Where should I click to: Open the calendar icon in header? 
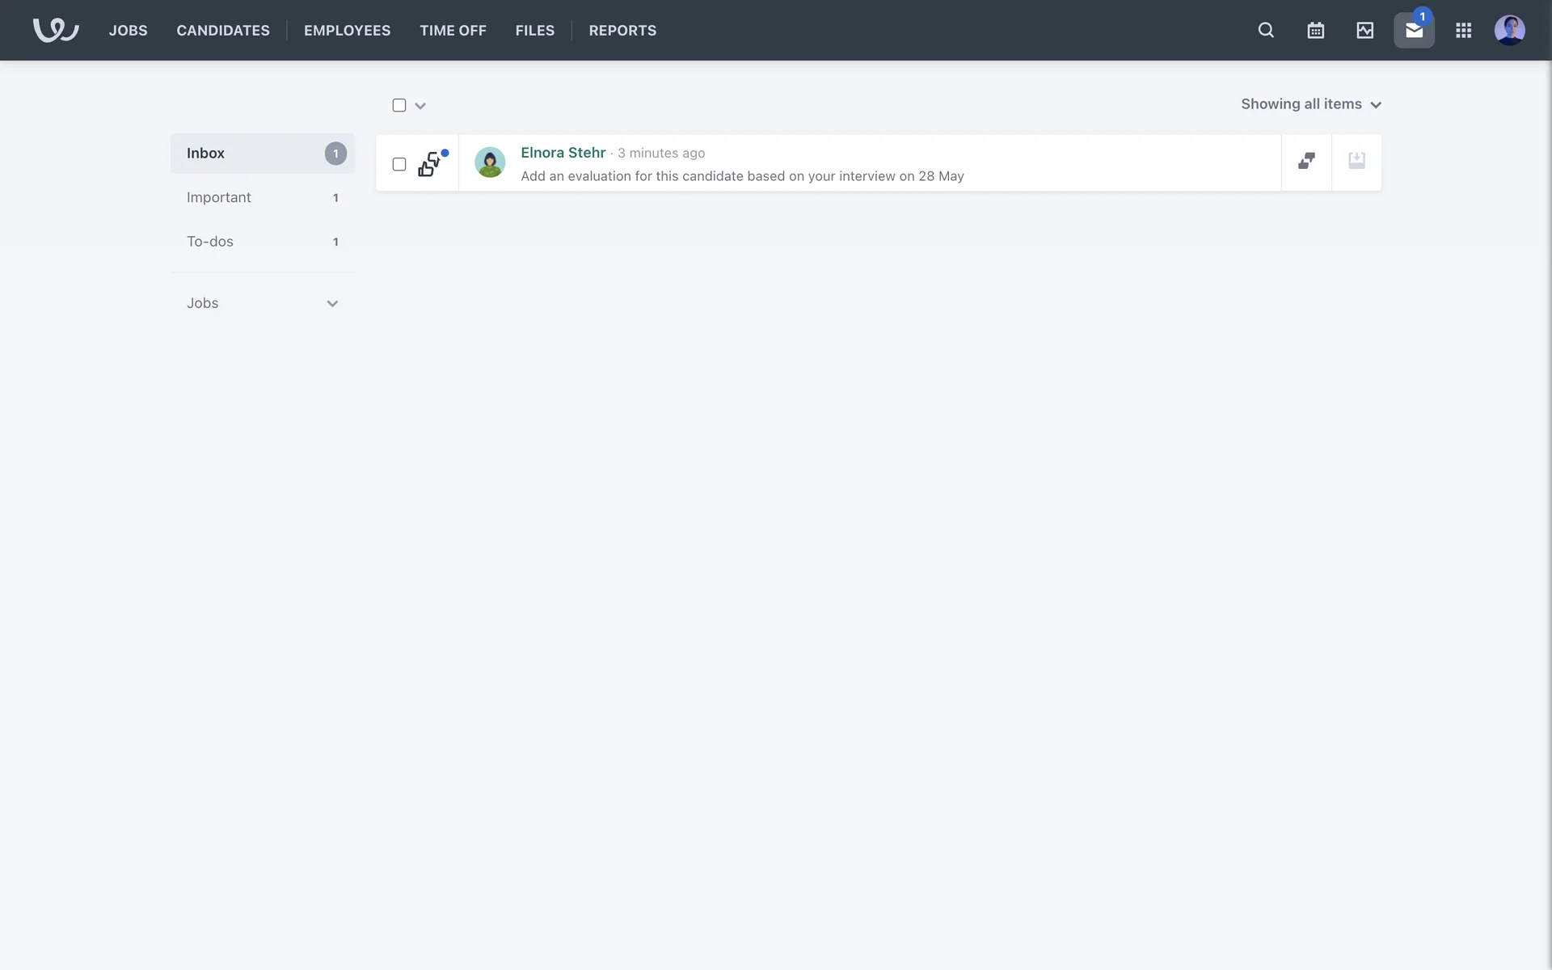click(x=1315, y=30)
